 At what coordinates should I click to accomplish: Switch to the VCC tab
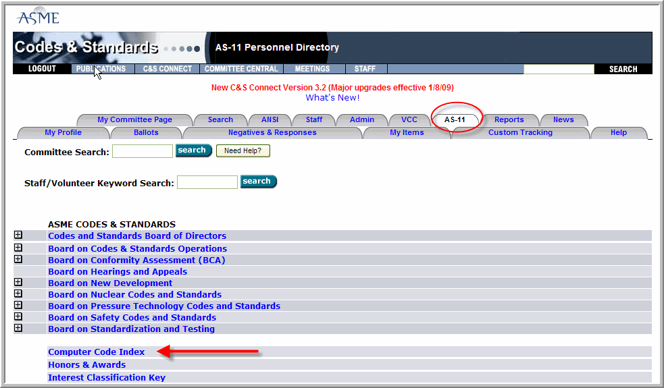[x=409, y=119]
